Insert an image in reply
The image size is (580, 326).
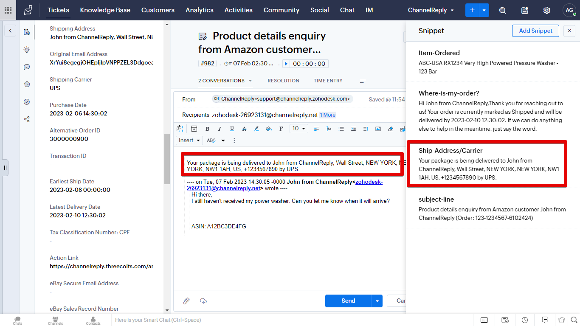pyautogui.click(x=378, y=129)
